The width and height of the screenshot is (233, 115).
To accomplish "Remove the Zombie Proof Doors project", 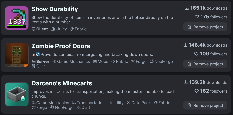I will 205,64.
